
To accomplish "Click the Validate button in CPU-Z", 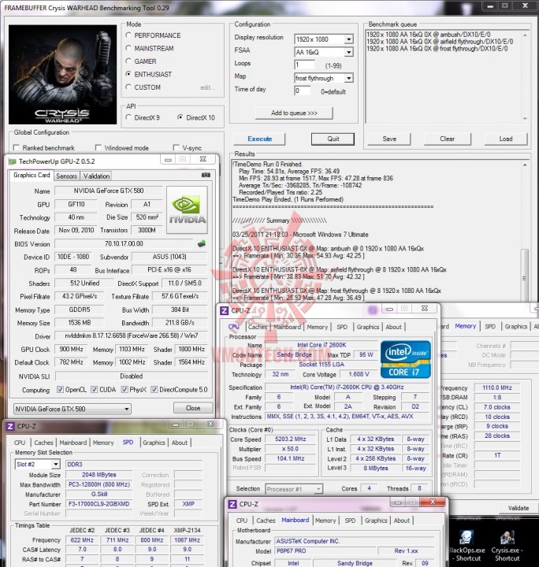I will pos(519,508).
